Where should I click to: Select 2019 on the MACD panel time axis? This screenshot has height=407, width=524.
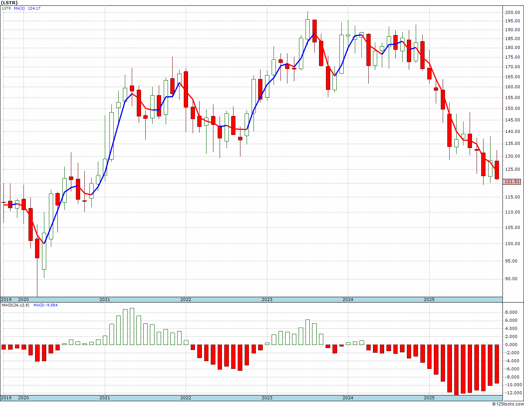pyautogui.click(x=6, y=398)
